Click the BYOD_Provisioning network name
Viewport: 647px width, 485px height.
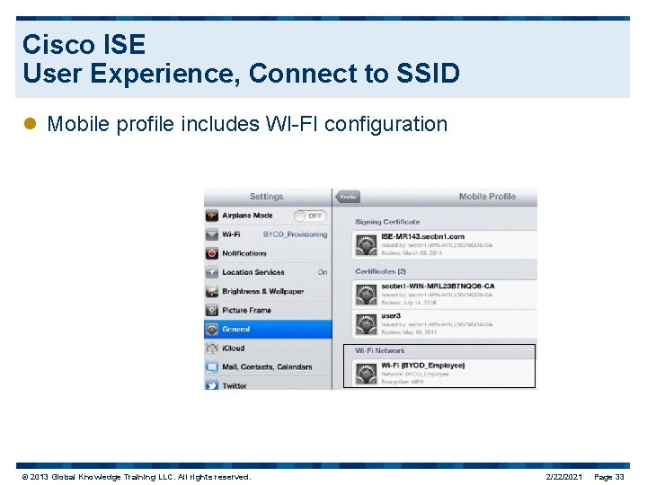(295, 234)
